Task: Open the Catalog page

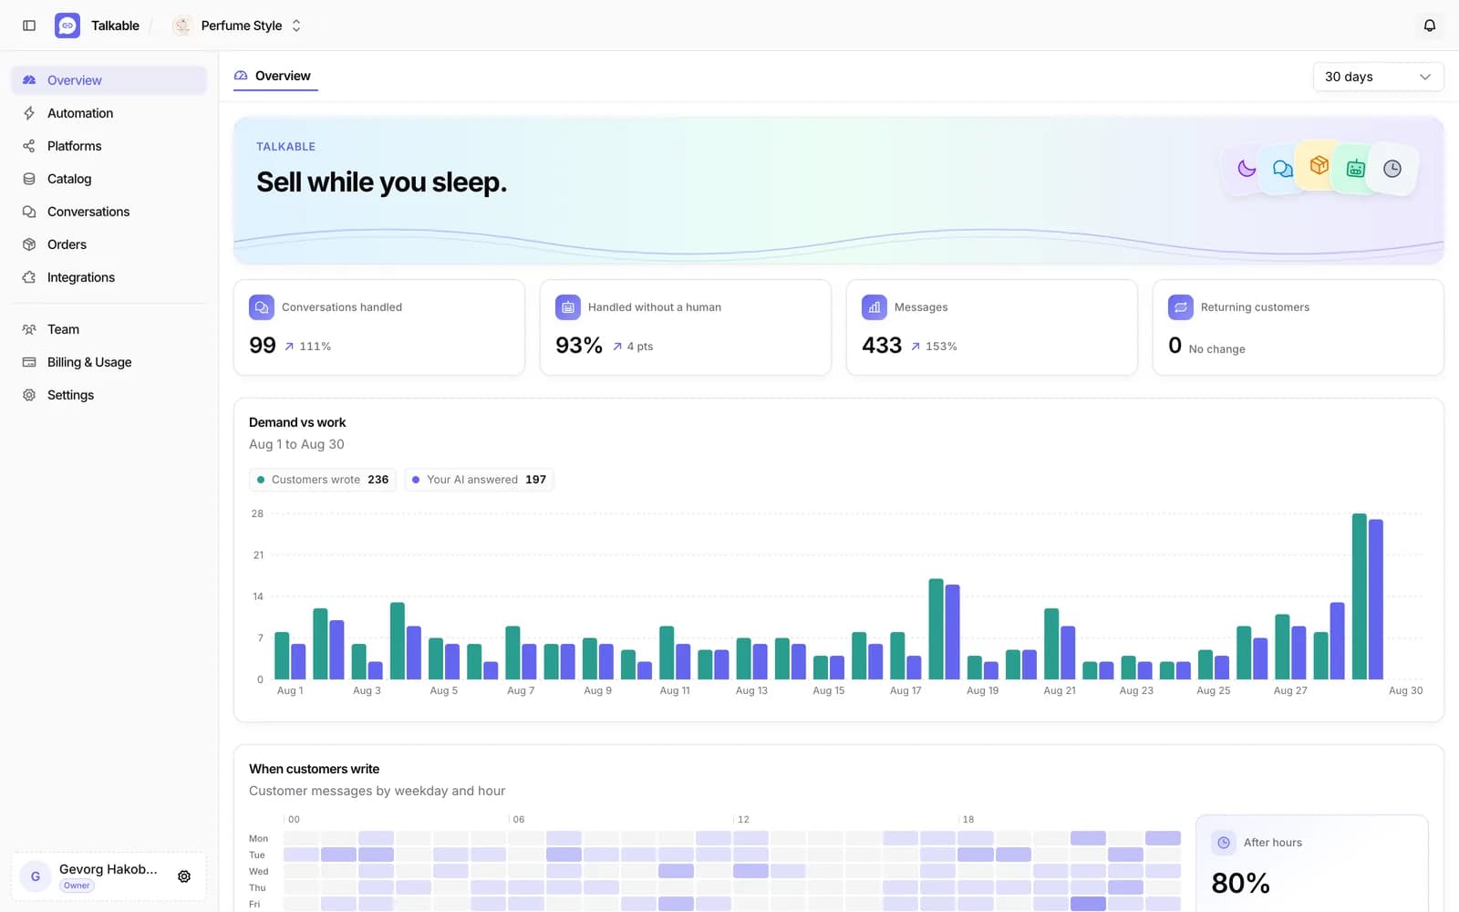Action: point(109,179)
